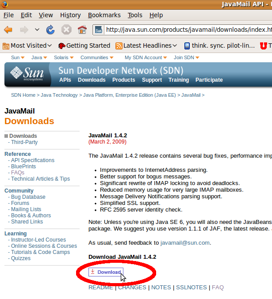
Task: Open the Instructor-Led Courses link
Action: 38,240
